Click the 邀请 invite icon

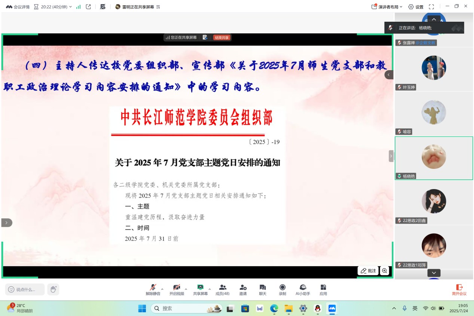click(x=243, y=289)
